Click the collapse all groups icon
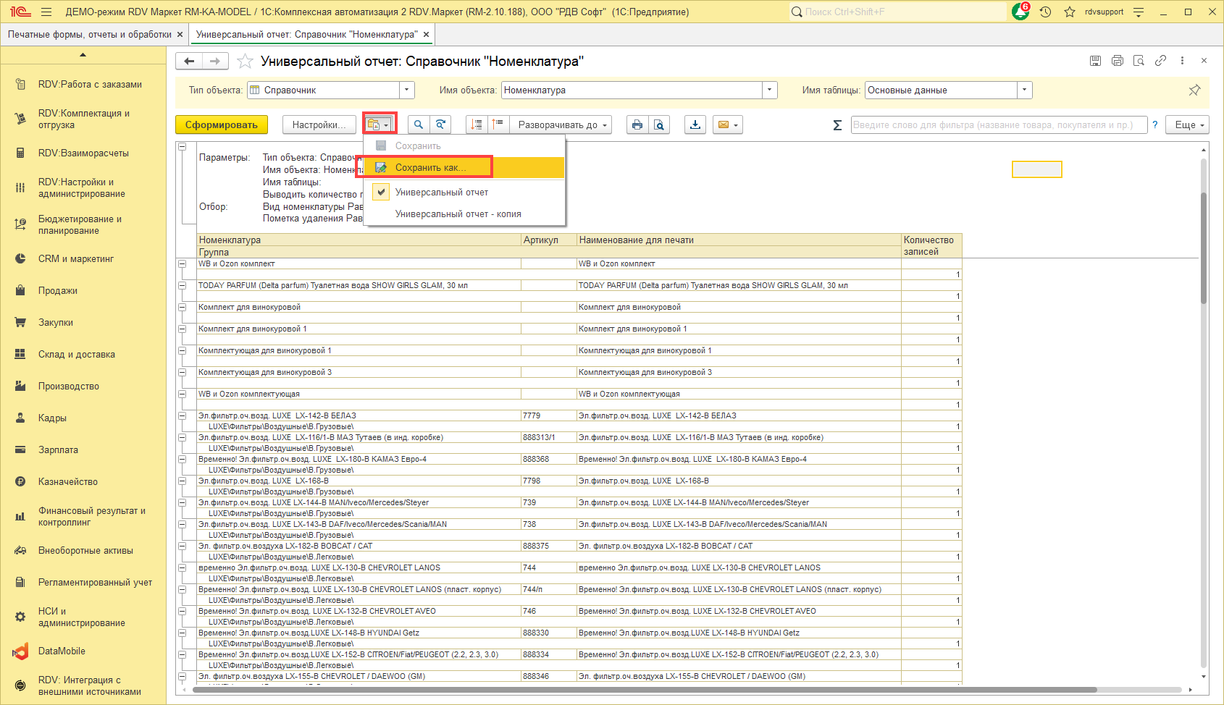1224x705 pixels. pyautogui.click(x=498, y=125)
